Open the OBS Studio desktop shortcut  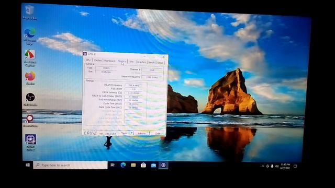[x=30, y=99]
